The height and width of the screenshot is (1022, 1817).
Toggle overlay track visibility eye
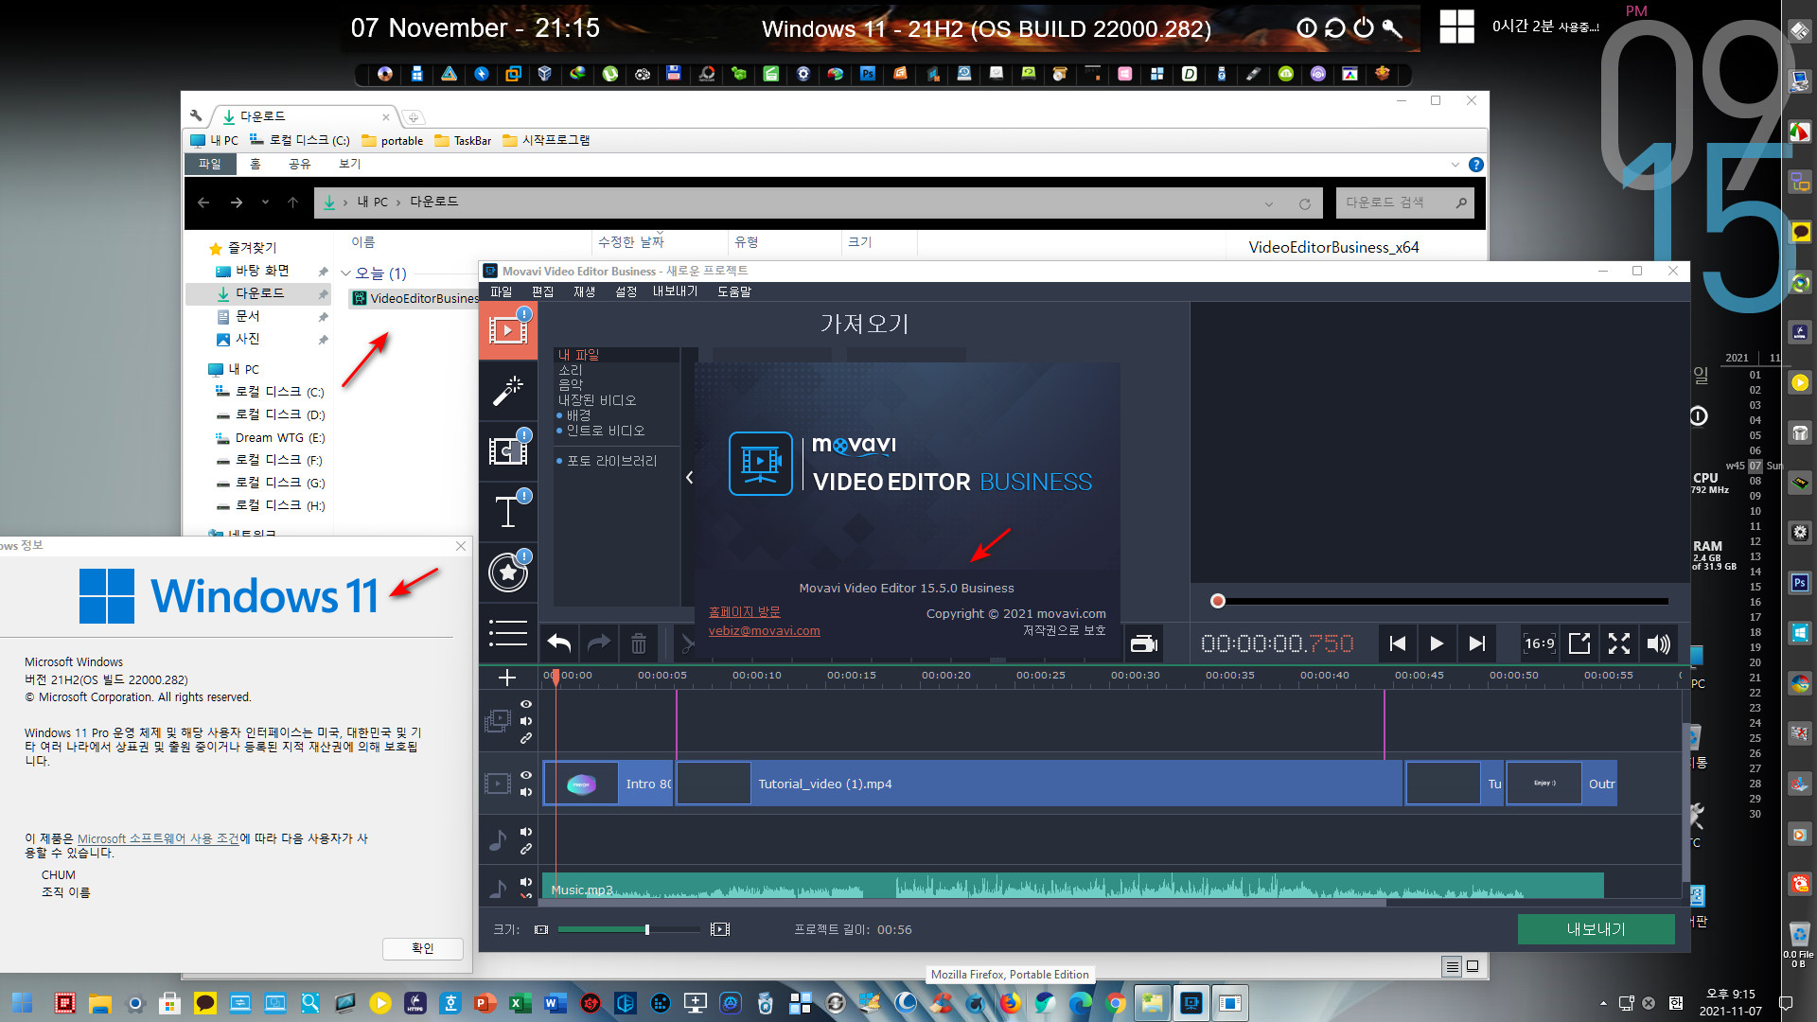pyautogui.click(x=526, y=704)
